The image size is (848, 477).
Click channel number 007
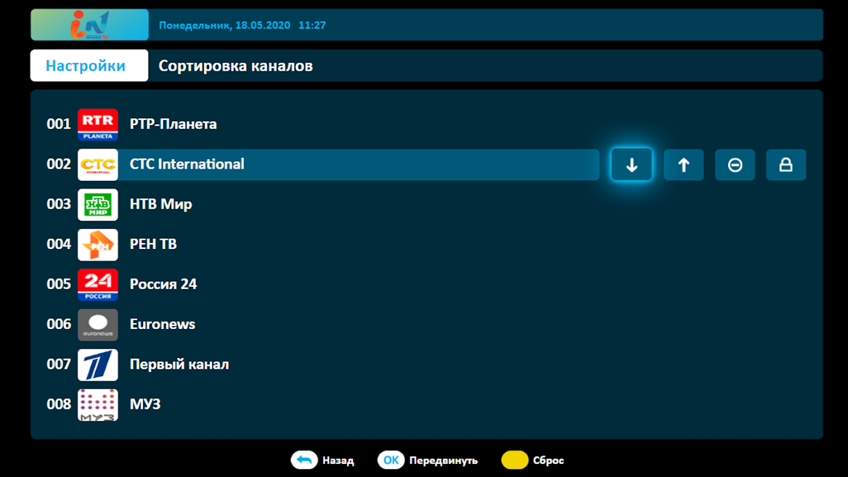click(59, 364)
